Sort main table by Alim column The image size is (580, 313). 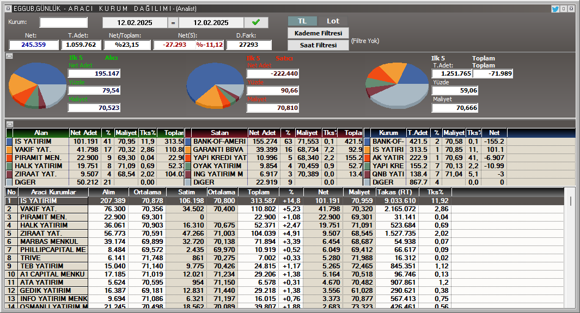click(x=108, y=192)
